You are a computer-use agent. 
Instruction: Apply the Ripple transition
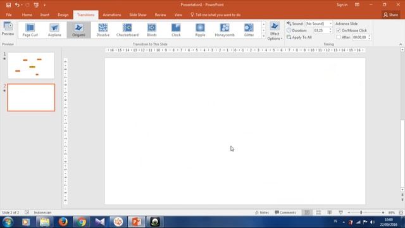[200, 30]
